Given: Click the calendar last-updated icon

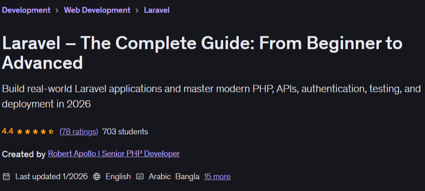Looking at the screenshot, I should [x=6, y=177].
